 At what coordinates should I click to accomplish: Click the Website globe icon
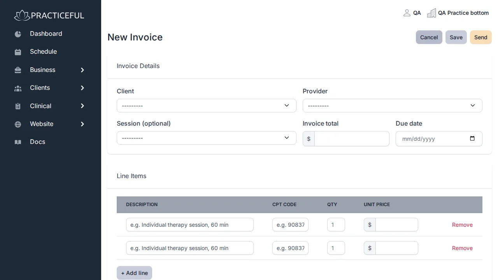18,124
